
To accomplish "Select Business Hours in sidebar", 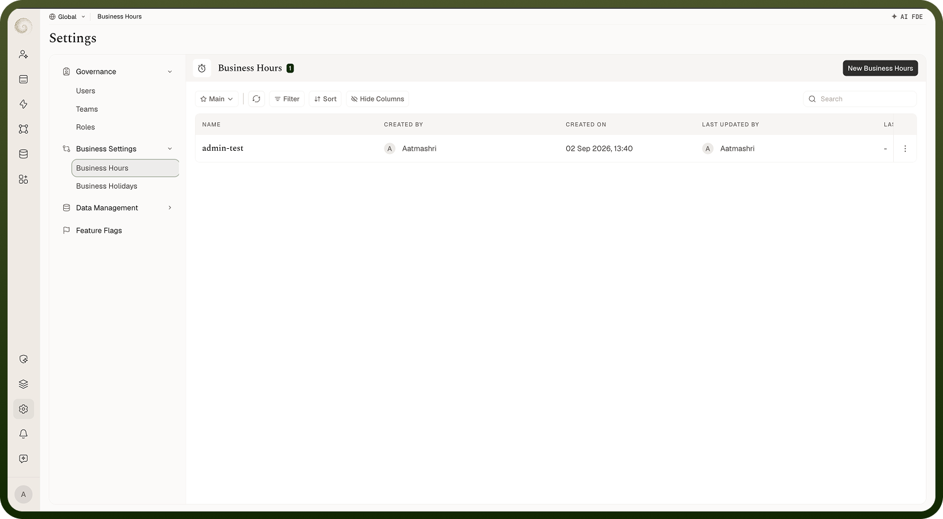I will pyautogui.click(x=125, y=168).
